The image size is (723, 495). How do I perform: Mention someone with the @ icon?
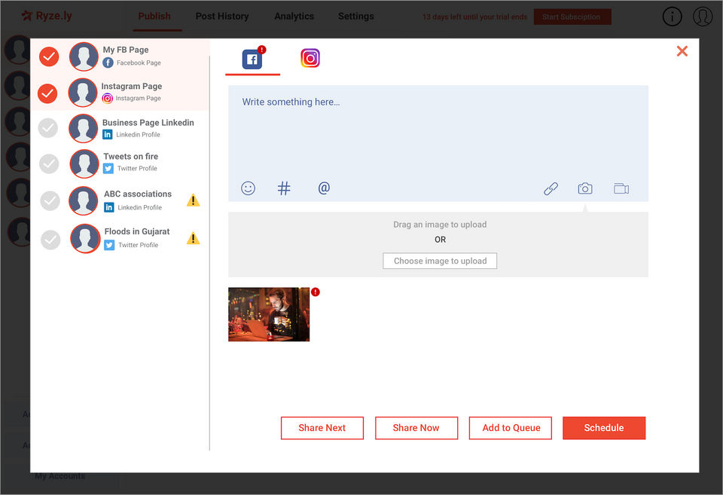324,188
